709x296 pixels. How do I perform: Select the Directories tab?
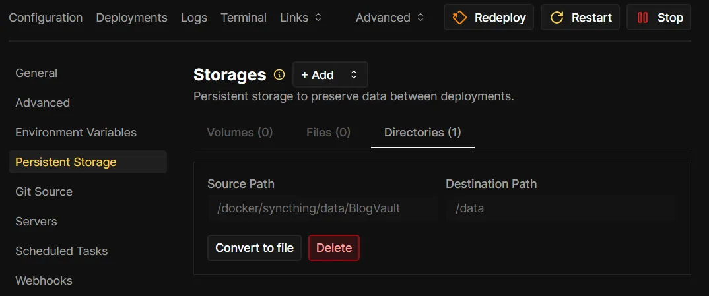tap(422, 133)
